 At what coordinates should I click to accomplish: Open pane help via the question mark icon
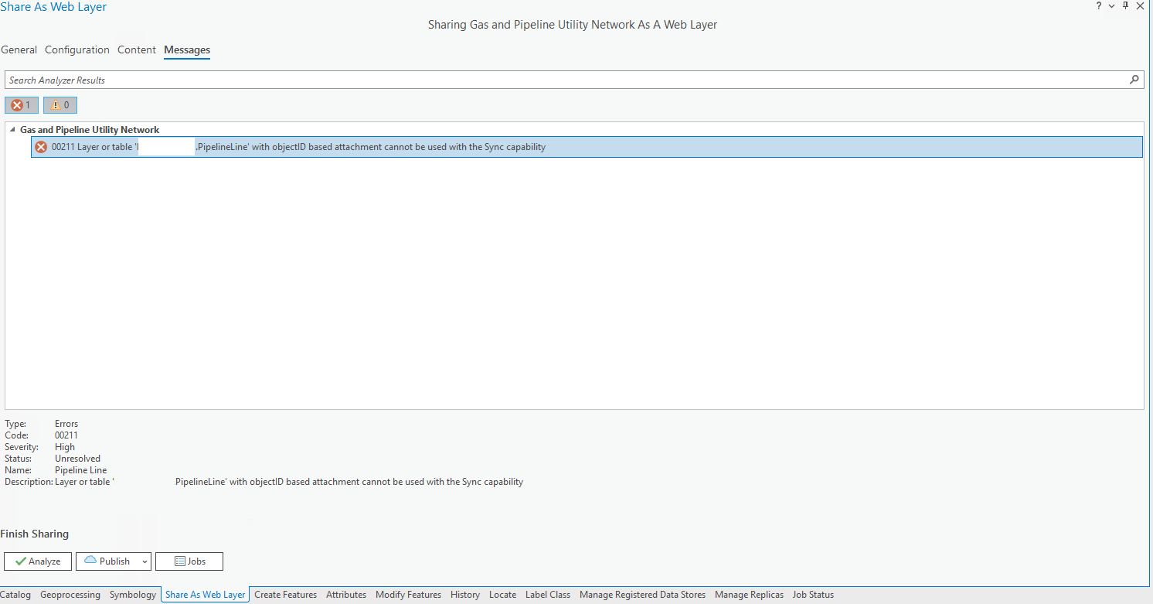pos(1098,6)
